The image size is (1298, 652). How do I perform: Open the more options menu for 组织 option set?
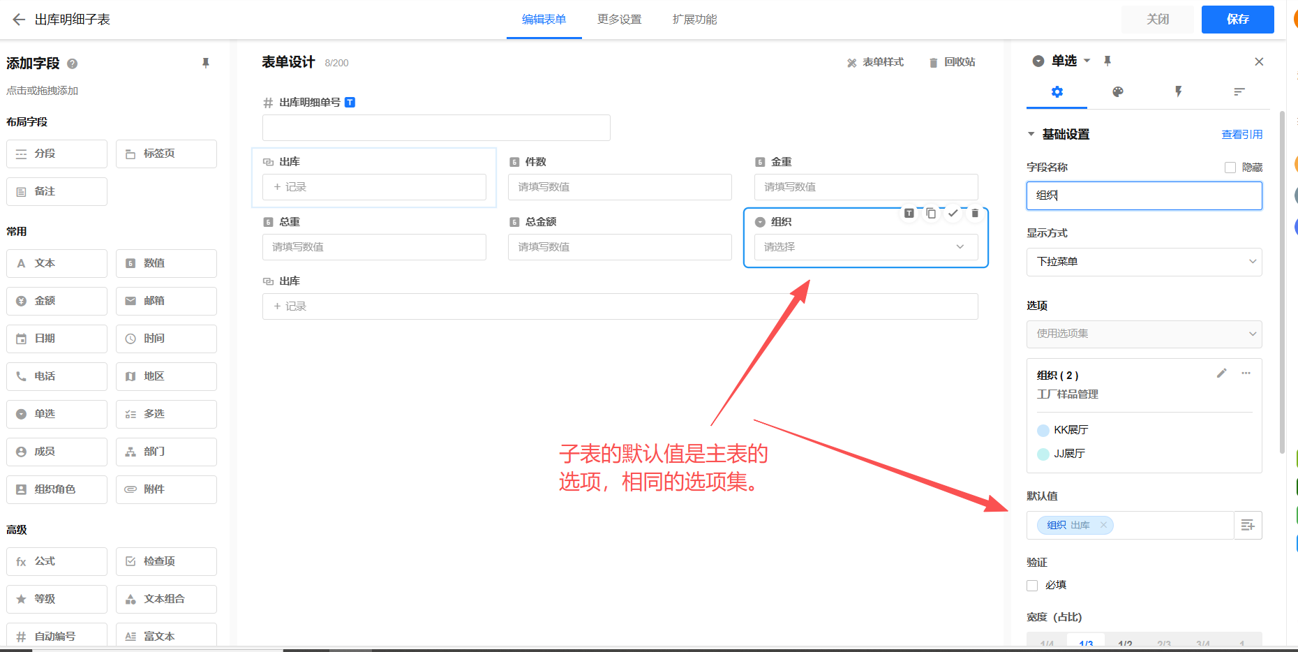pyautogui.click(x=1246, y=373)
